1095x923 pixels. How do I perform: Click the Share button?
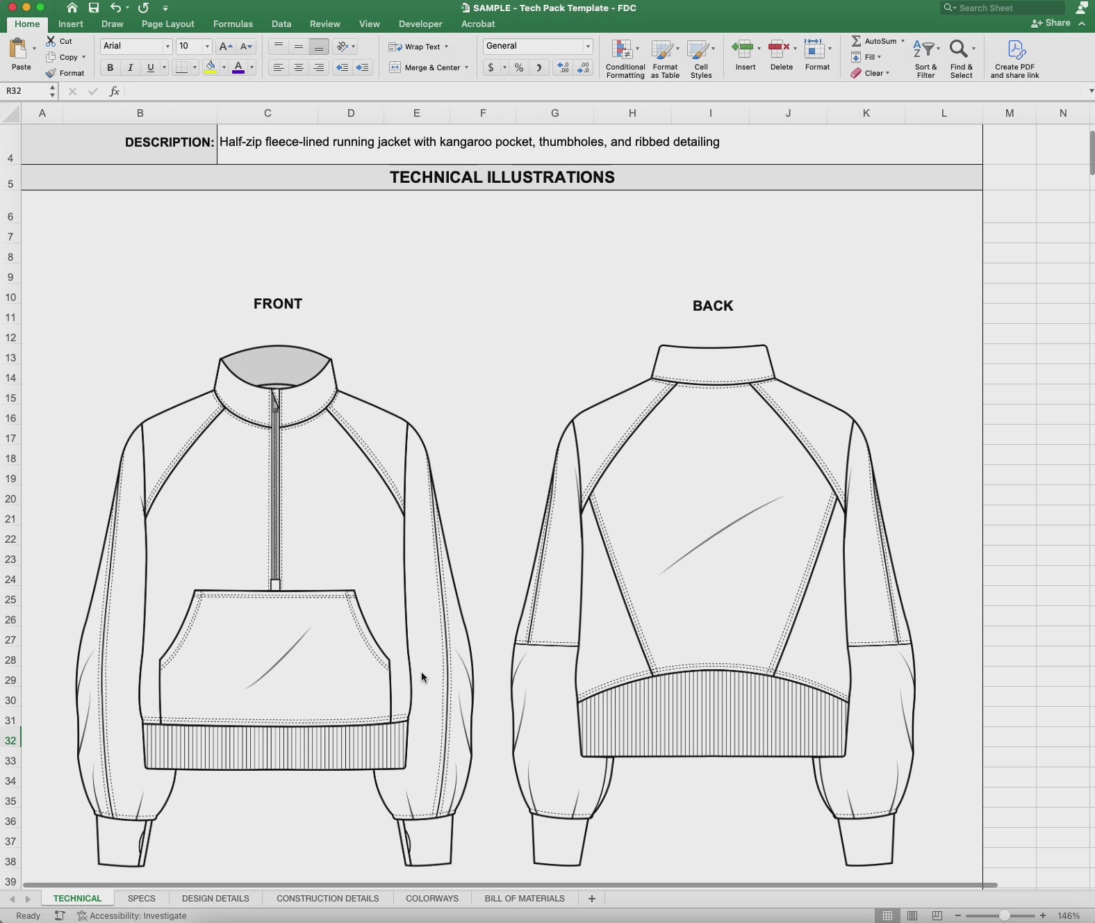pyautogui.click(x=1051, y=23)
